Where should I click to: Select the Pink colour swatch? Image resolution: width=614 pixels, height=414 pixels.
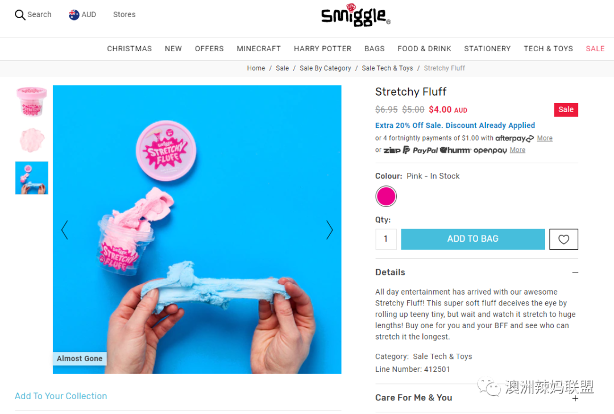[x=386, y=196]
